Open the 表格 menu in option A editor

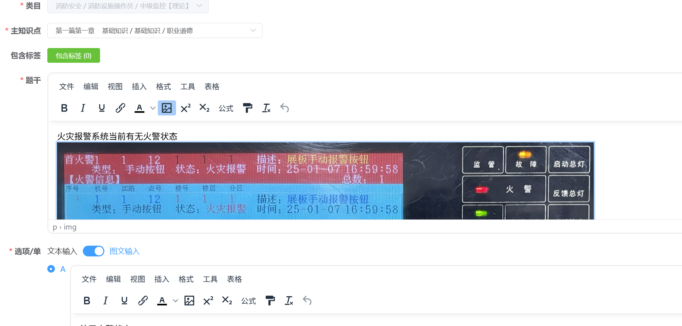point(235,279)
